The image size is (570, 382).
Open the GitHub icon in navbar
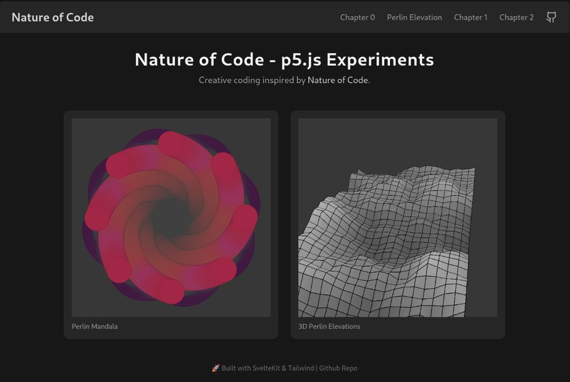pyautogui.click(x=551, y=17)
